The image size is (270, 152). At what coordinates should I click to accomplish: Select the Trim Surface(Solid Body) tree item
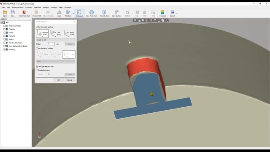(18, 46)
